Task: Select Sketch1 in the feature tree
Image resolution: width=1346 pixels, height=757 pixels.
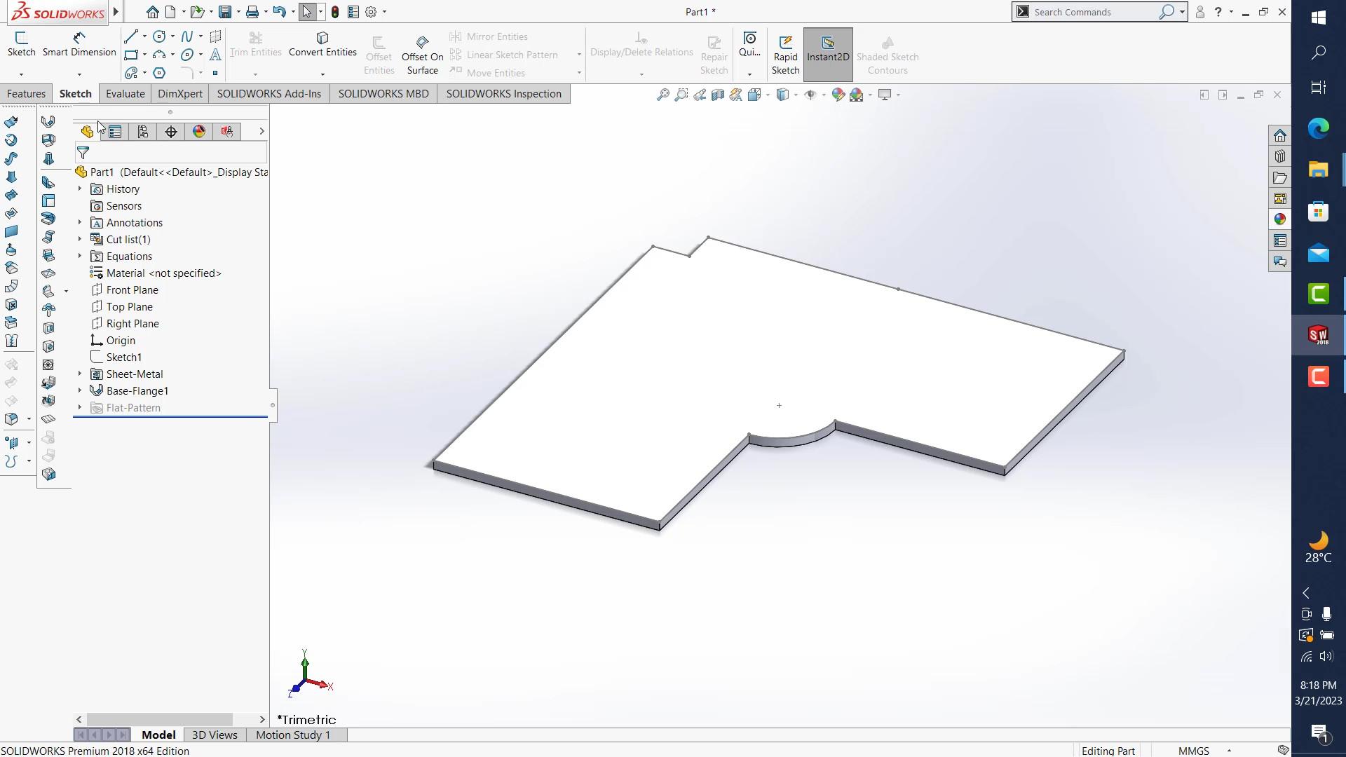Action: [x=124, y=357]
